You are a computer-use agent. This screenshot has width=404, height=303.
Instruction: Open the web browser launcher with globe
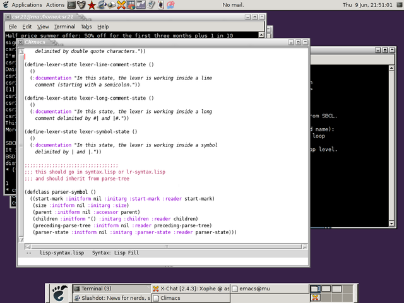(101, 4)
